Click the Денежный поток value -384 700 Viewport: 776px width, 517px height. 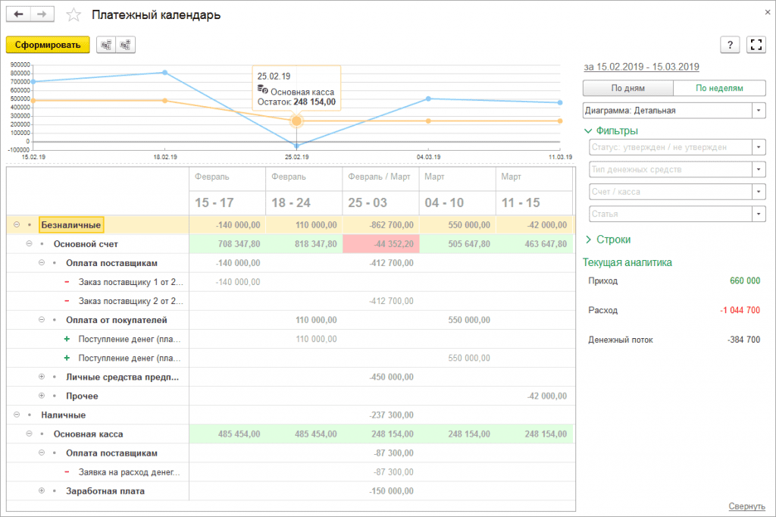(x=744, y=340)
